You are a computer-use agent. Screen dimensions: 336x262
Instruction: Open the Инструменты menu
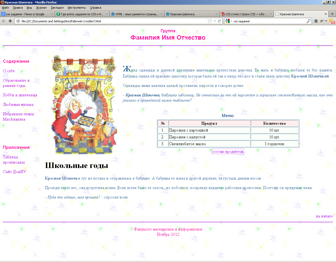[77, 8]
